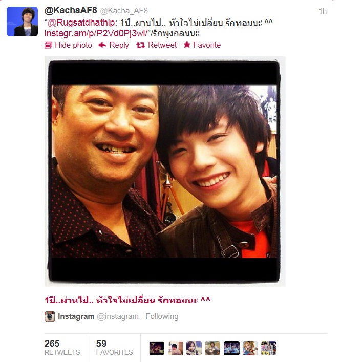Click the @KachaAF8 display name
The width and height of the screenshot is (341, 362).
pos(71,10)
